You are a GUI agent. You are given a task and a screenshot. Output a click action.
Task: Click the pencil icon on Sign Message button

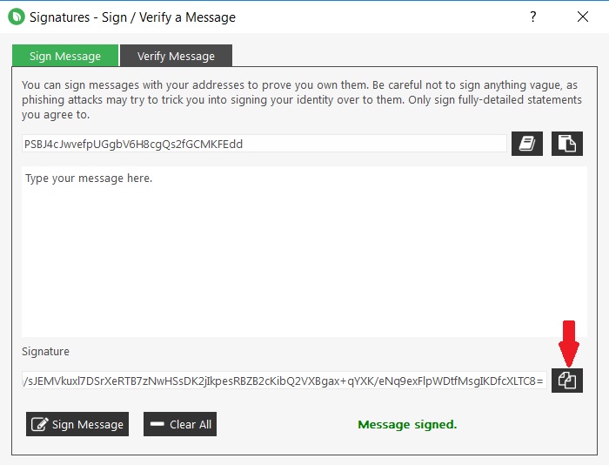pos(39,425)
